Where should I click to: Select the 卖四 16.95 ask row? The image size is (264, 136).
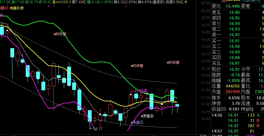[238, 18]
